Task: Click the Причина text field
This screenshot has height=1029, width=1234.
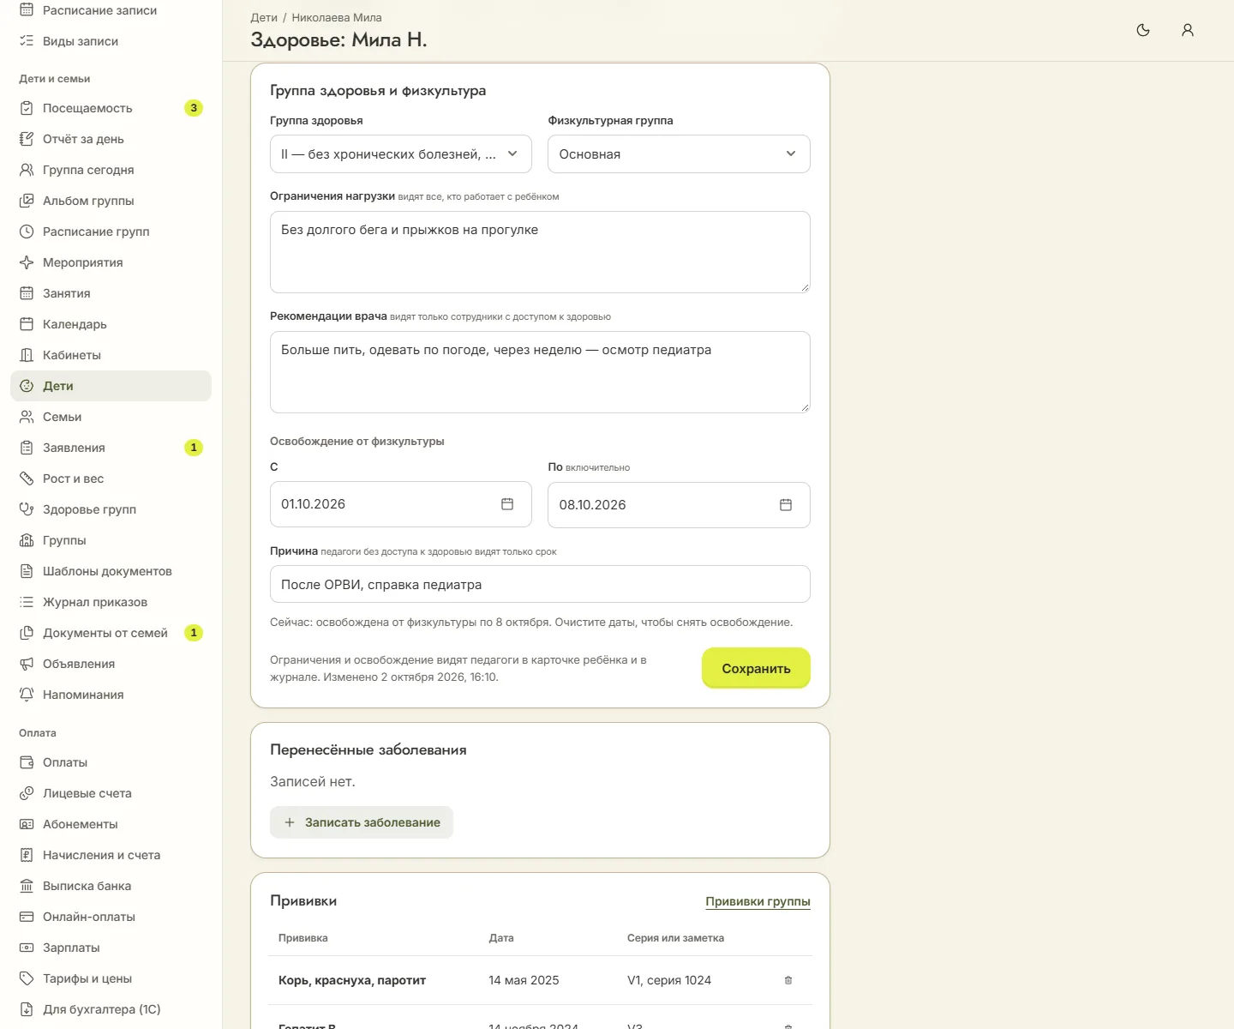Action: [x=540, y=584]
